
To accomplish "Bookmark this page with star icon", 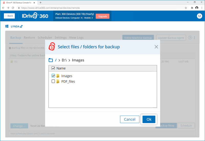I will (186, 8).
